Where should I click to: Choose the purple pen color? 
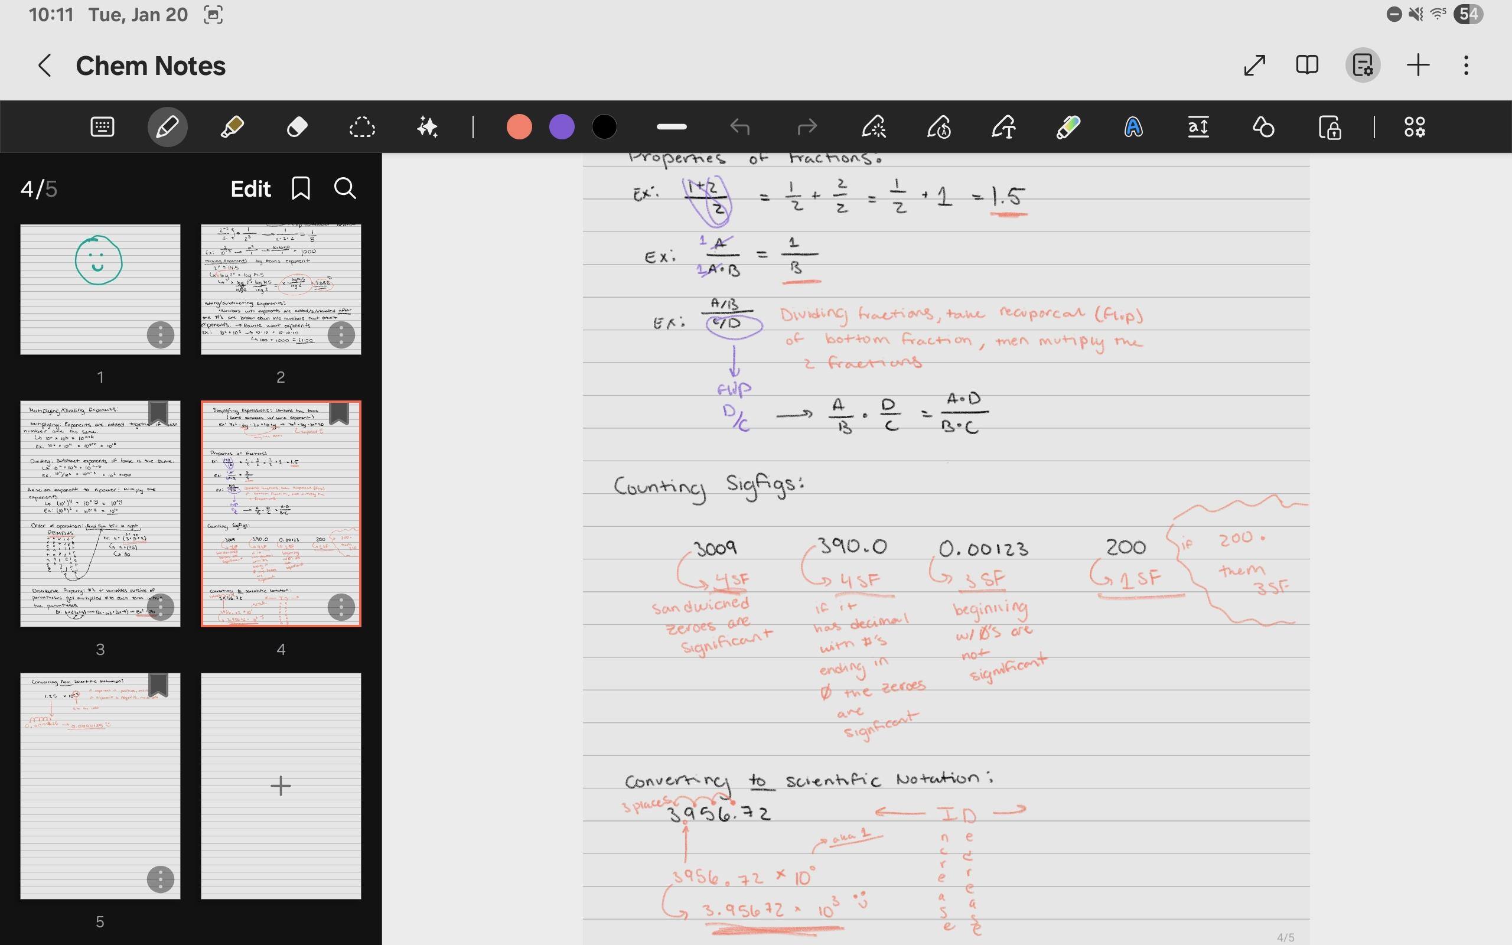pos(561,128)
